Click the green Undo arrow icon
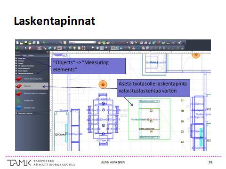Screen dimensions: 226x169 (44, 43)
